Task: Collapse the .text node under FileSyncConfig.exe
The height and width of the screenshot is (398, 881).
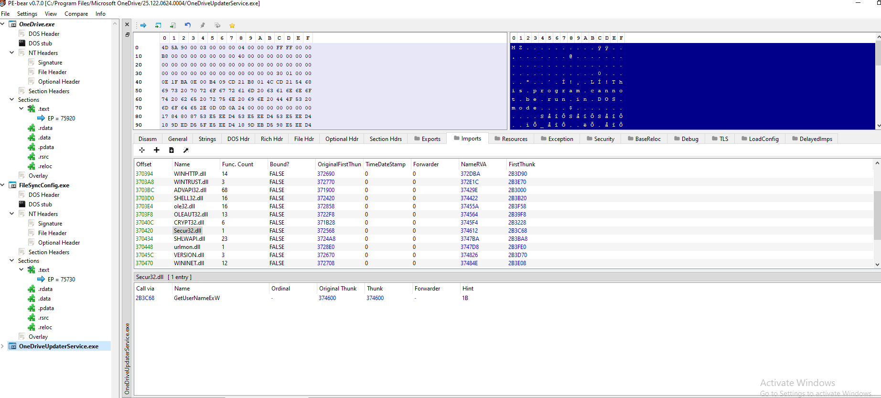Action: (21, 269)
